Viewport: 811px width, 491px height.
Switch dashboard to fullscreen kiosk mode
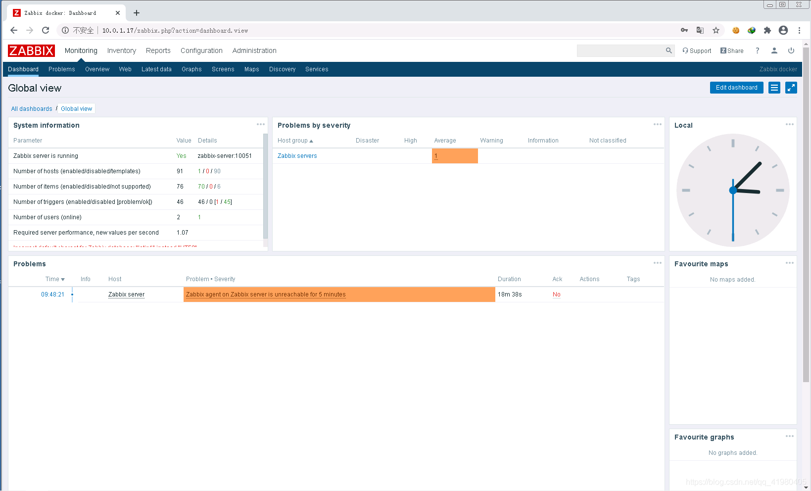tap(791, 88)
